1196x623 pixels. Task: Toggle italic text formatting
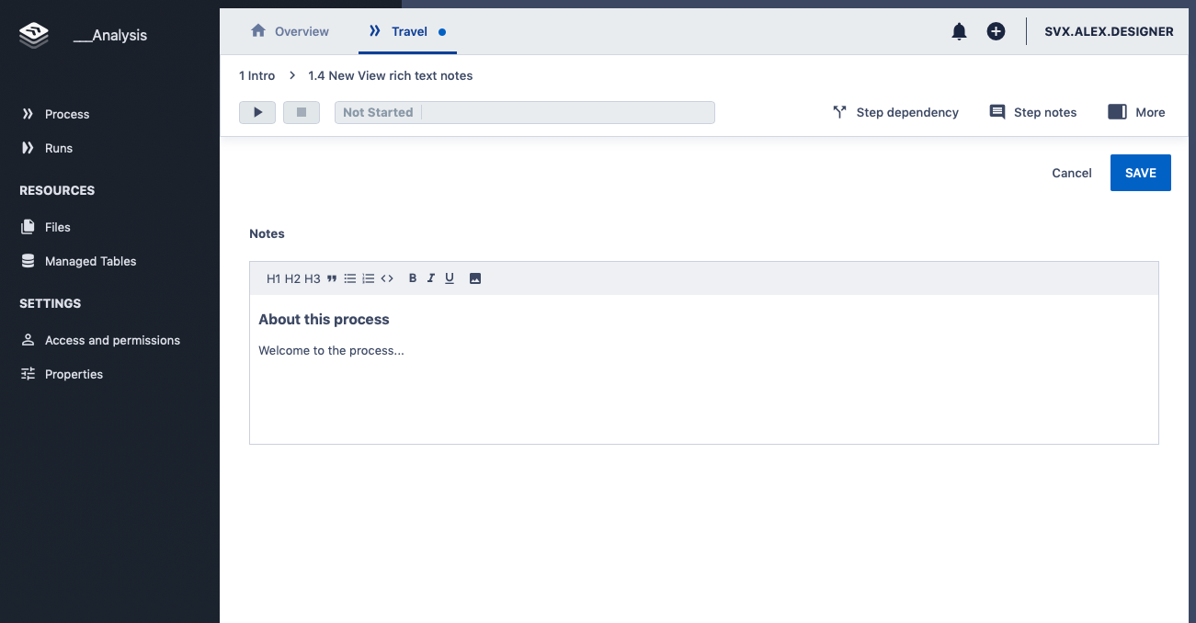[x=431, y=278]
